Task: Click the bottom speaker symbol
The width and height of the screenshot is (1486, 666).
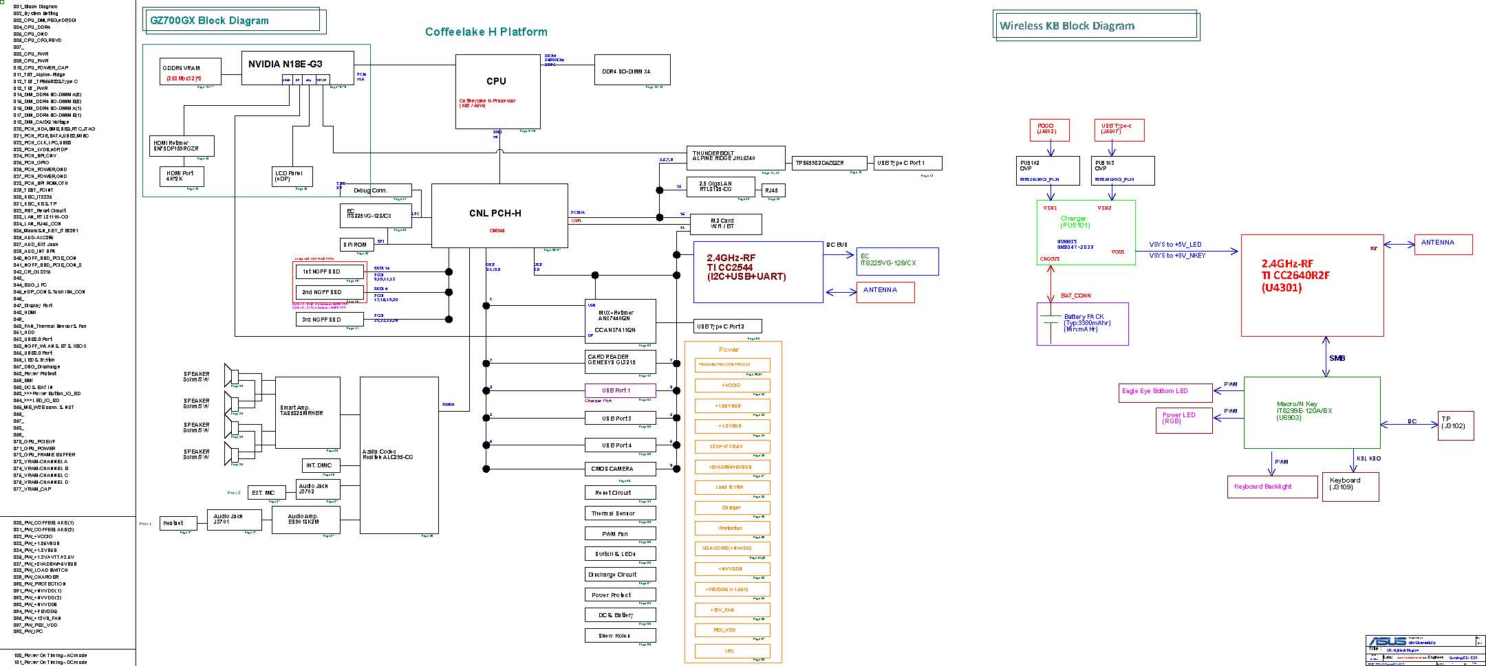Action: [230, 454]
